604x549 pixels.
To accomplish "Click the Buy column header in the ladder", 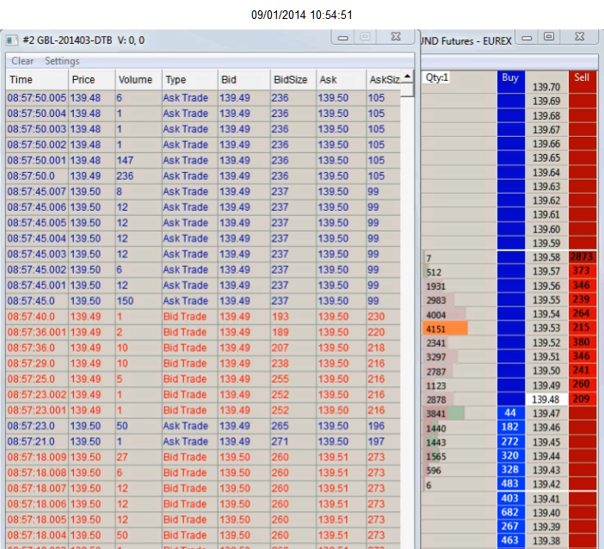I will (x=510, y=77).
